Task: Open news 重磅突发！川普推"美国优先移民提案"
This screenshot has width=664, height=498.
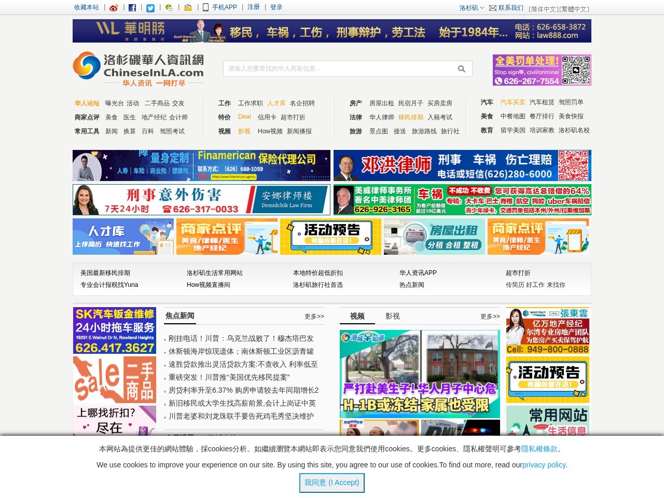Action: [229, 377]
